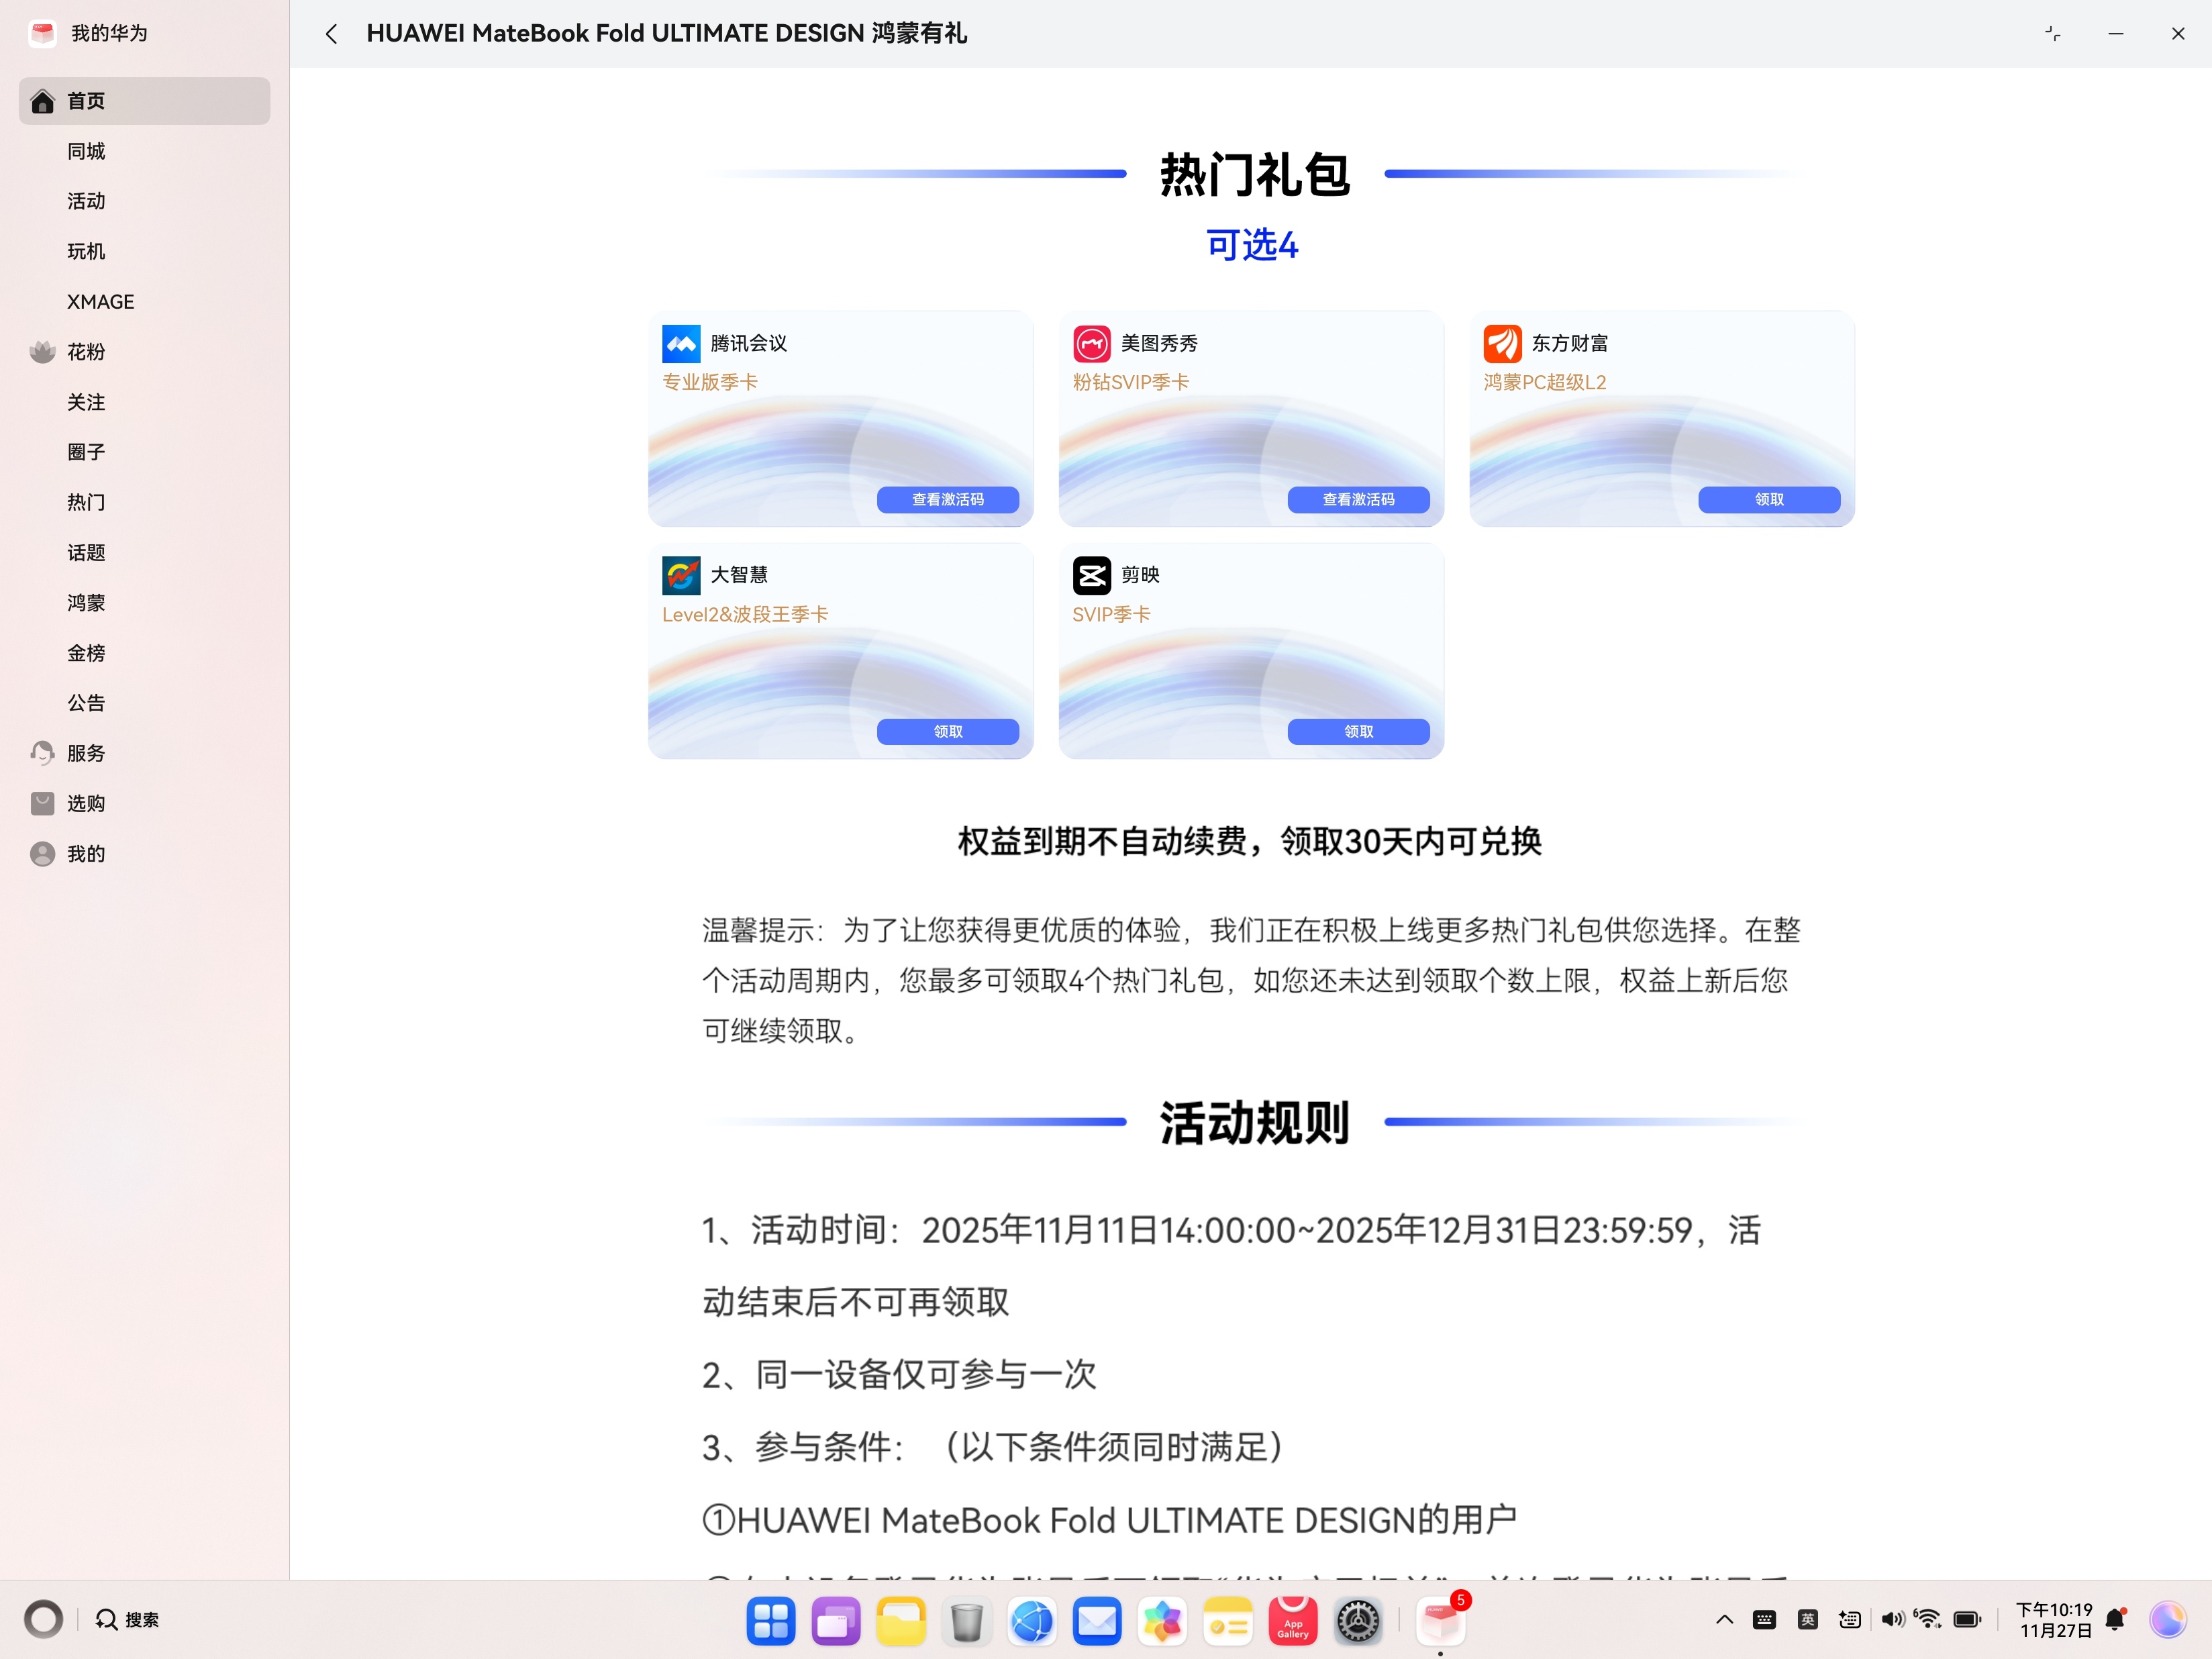Open AppGallery from the dock
Viewport: 2212px width, 1659px height.
pyautogui.click(x=1292, y=1621)
